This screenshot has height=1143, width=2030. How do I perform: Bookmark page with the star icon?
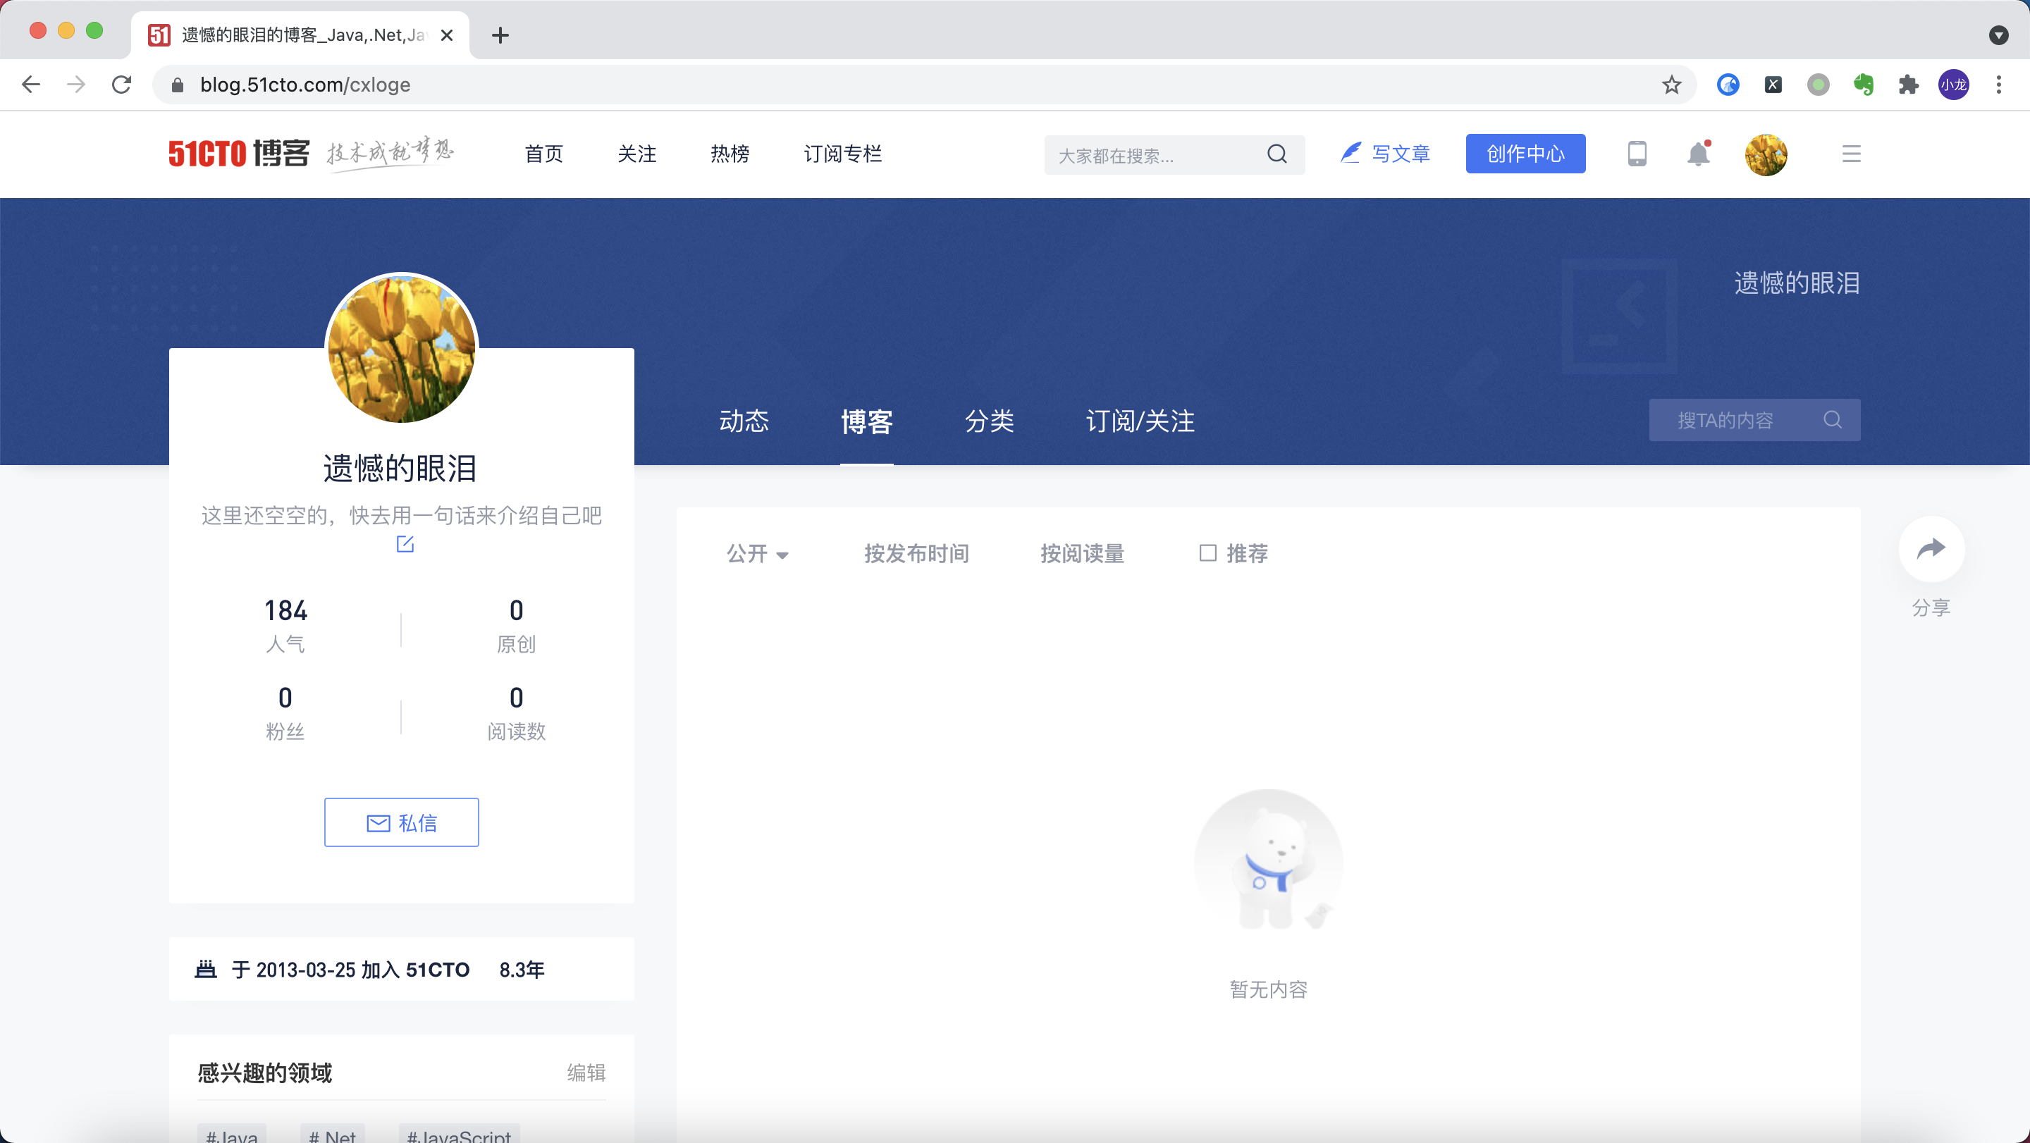(1671, 85)
